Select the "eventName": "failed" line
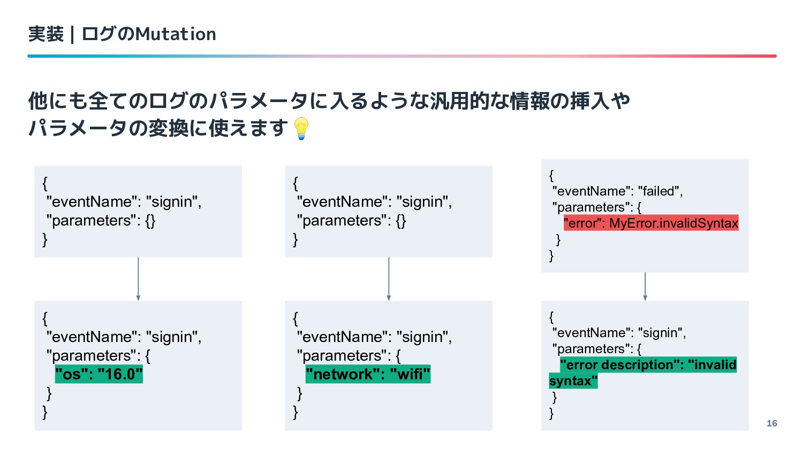The width and height of the screenshot is (803, 451). point(617,191)
